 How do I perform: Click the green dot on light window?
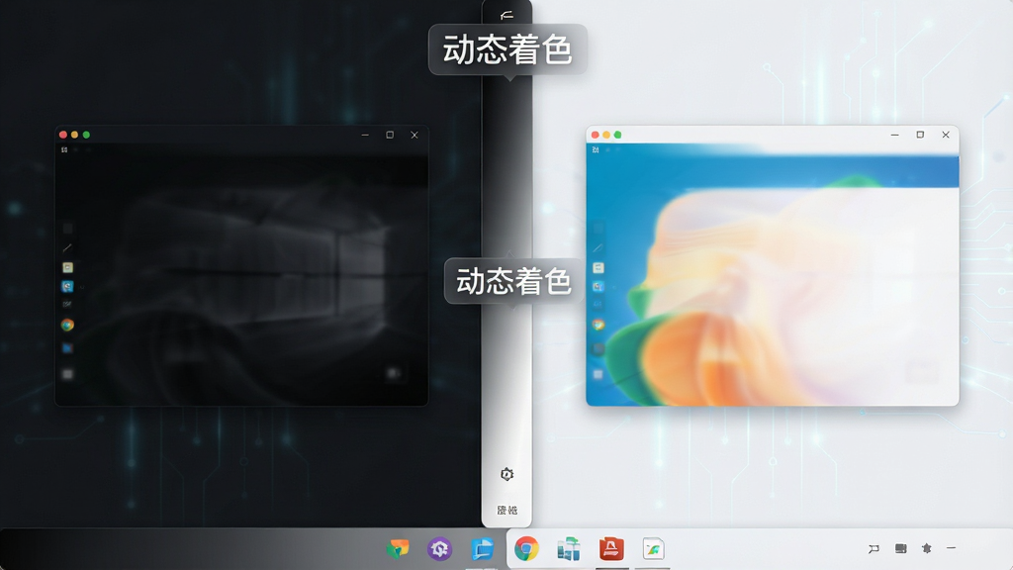click(x=617, y=135)
